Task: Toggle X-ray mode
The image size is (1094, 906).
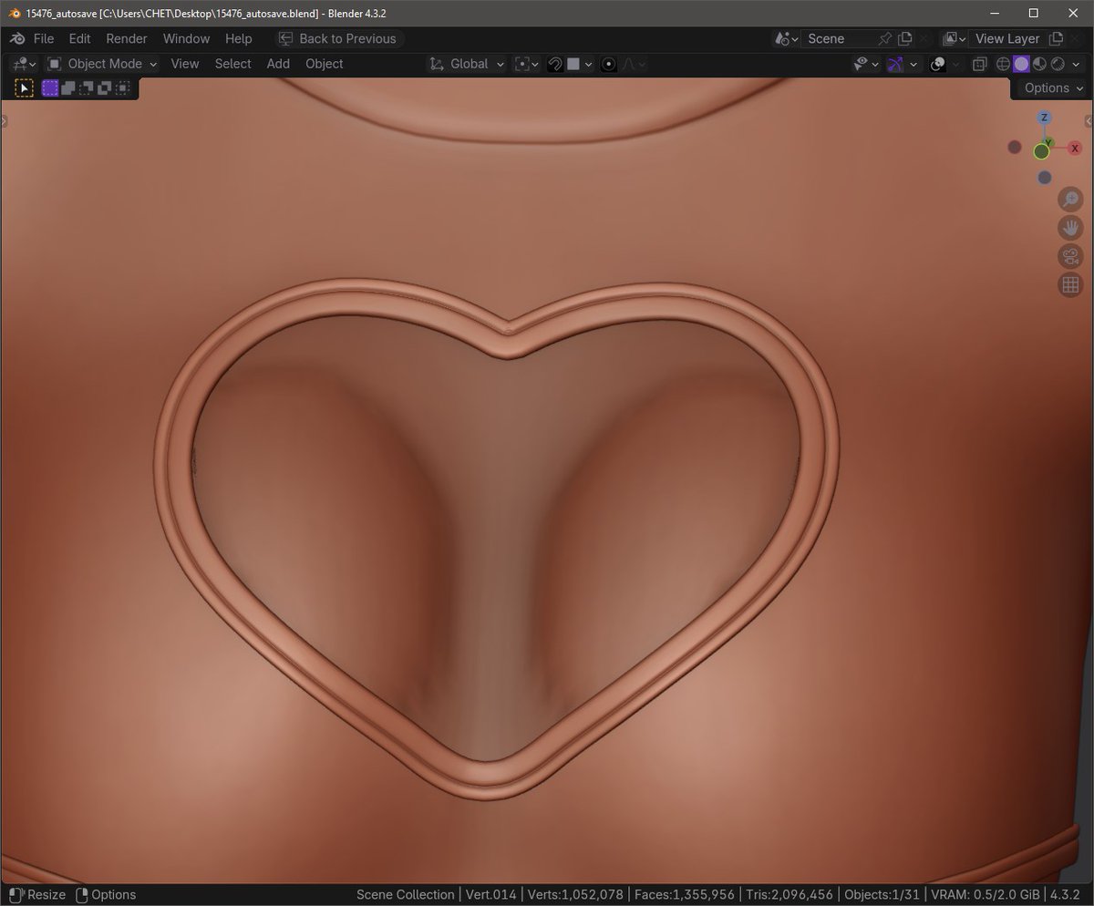Action: pos(980,64)
